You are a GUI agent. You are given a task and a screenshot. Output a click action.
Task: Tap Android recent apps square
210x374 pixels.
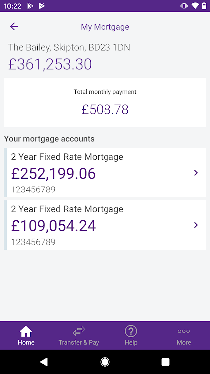click(166, 362)
